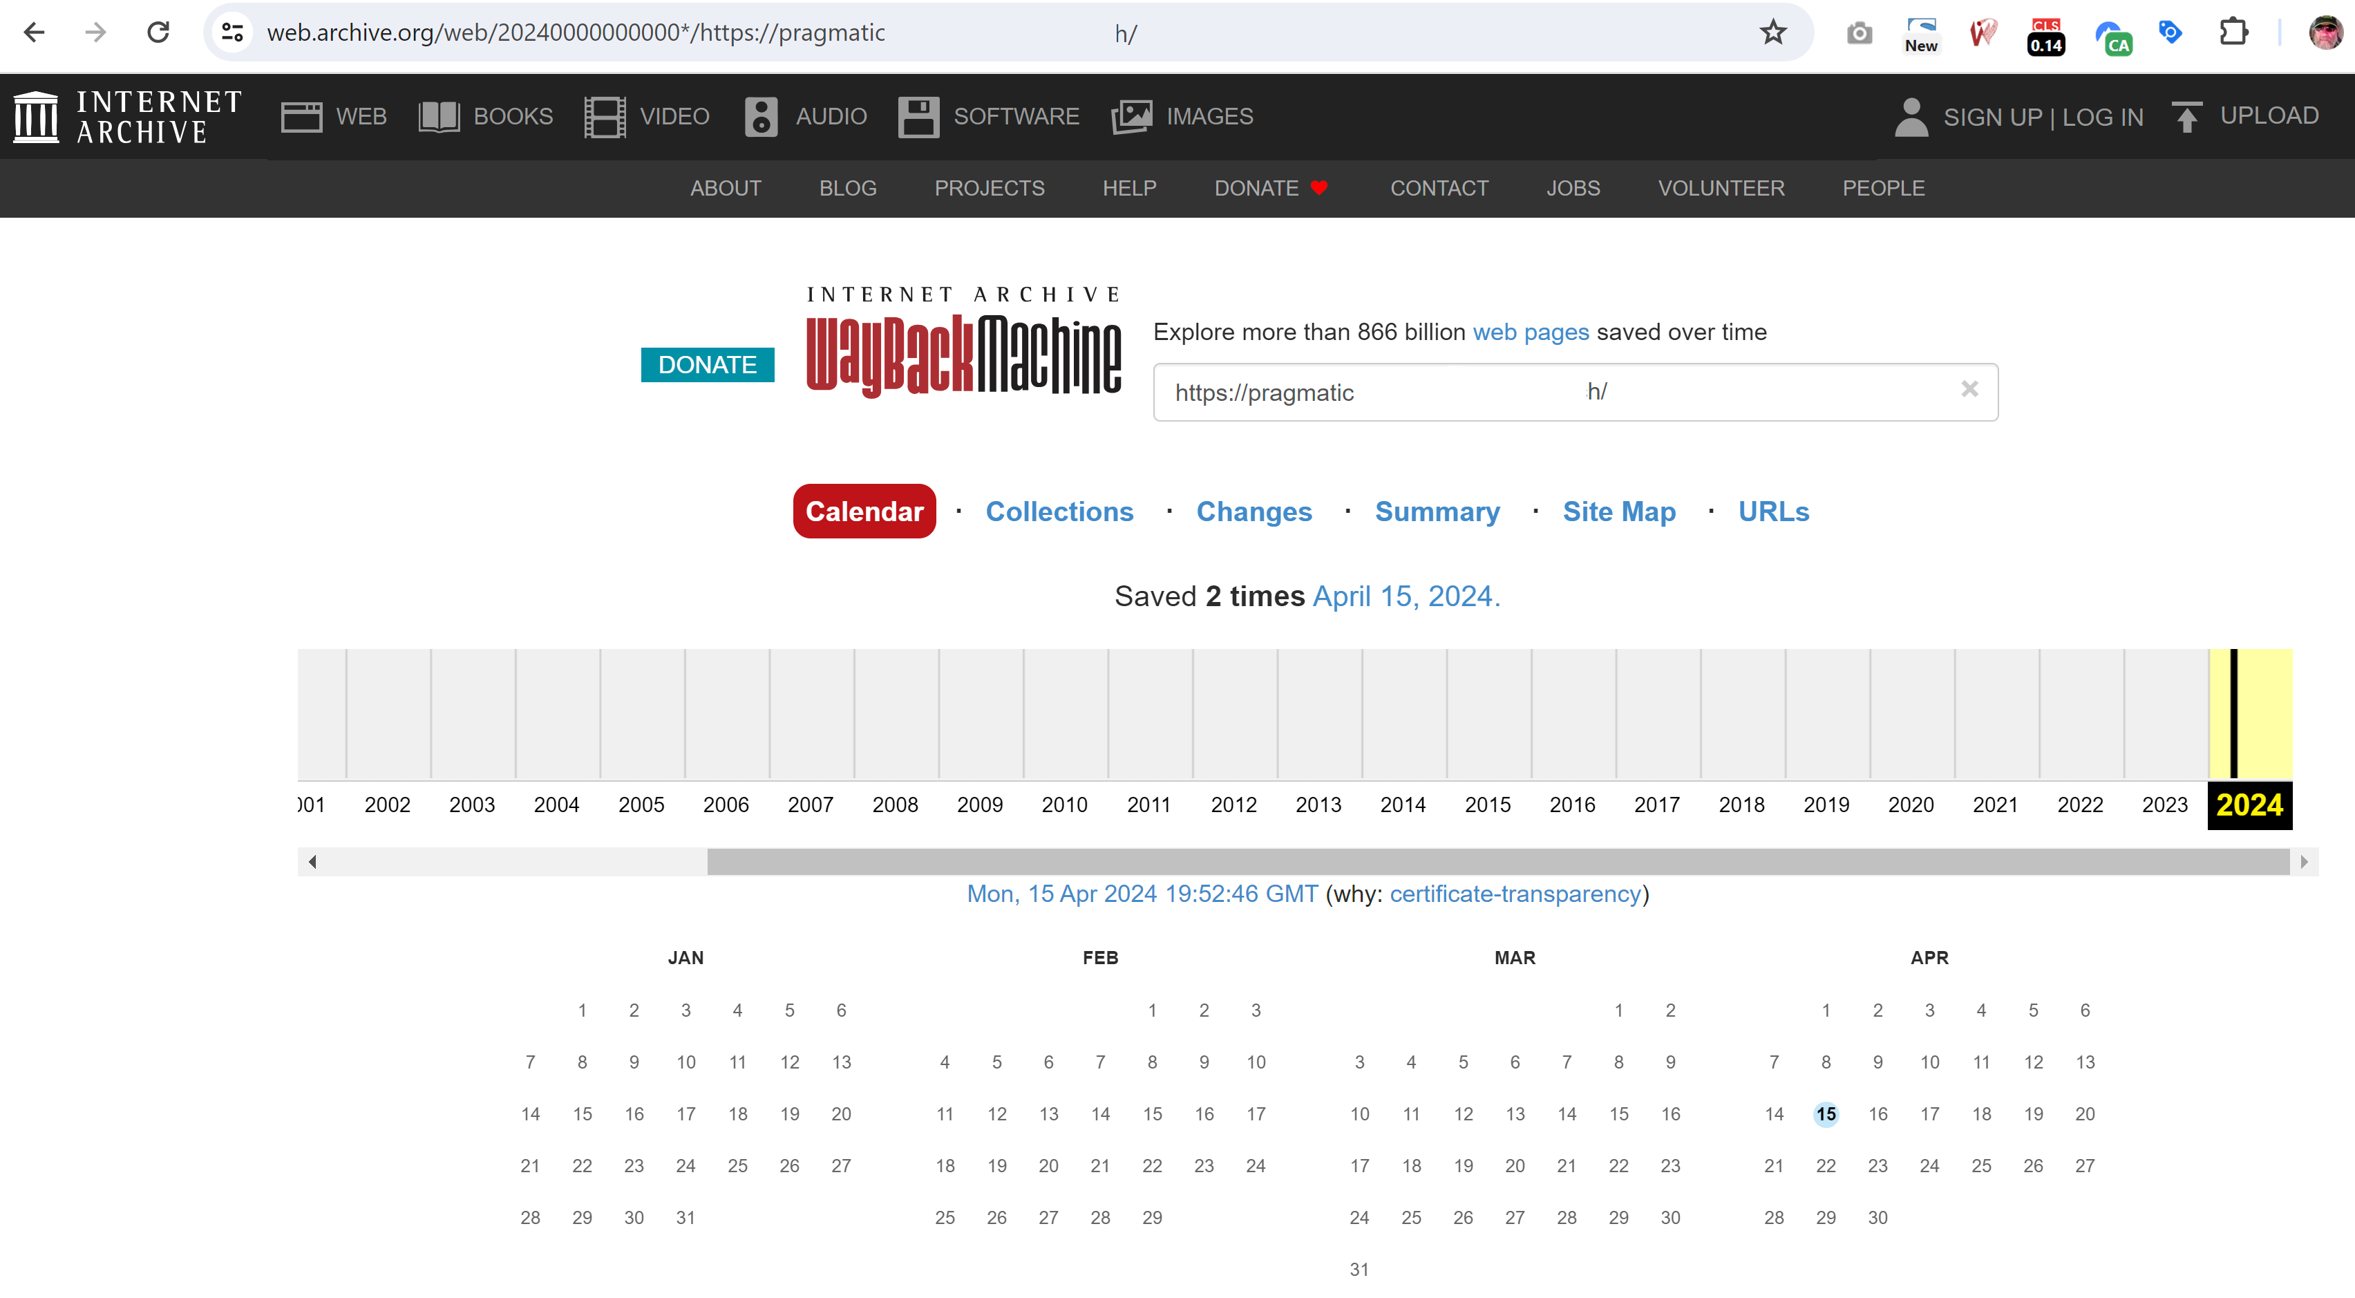
Task: Open the Images section icon
Action: [1131, 116]
